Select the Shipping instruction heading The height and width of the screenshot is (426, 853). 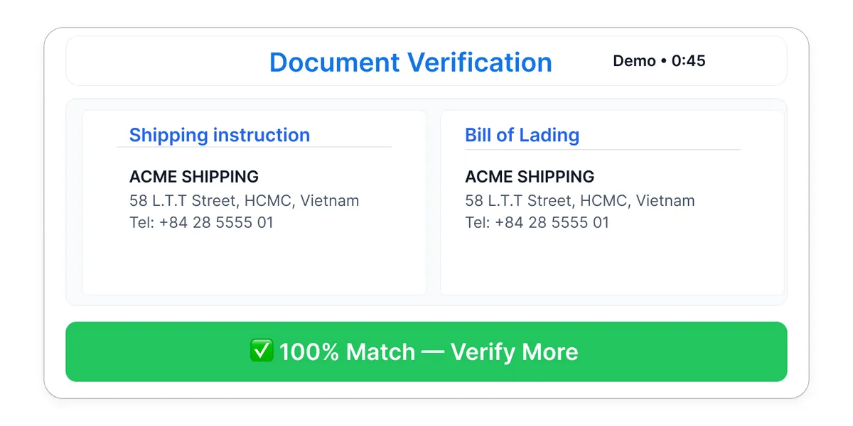coord(219,135)
